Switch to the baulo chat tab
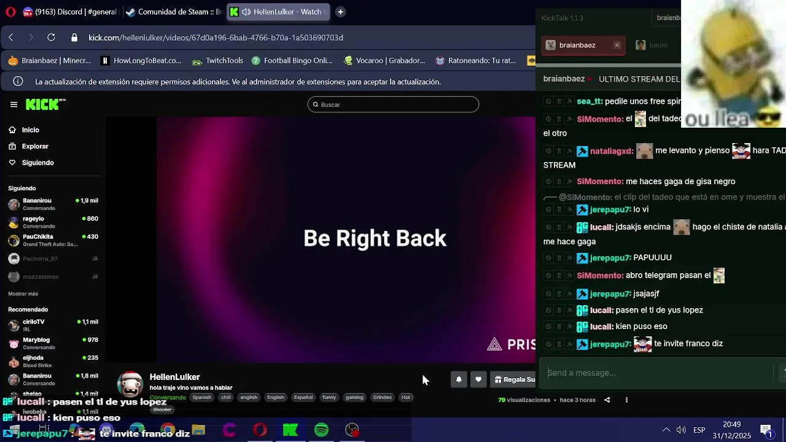 pyautogui.click(x=652, y=45)
